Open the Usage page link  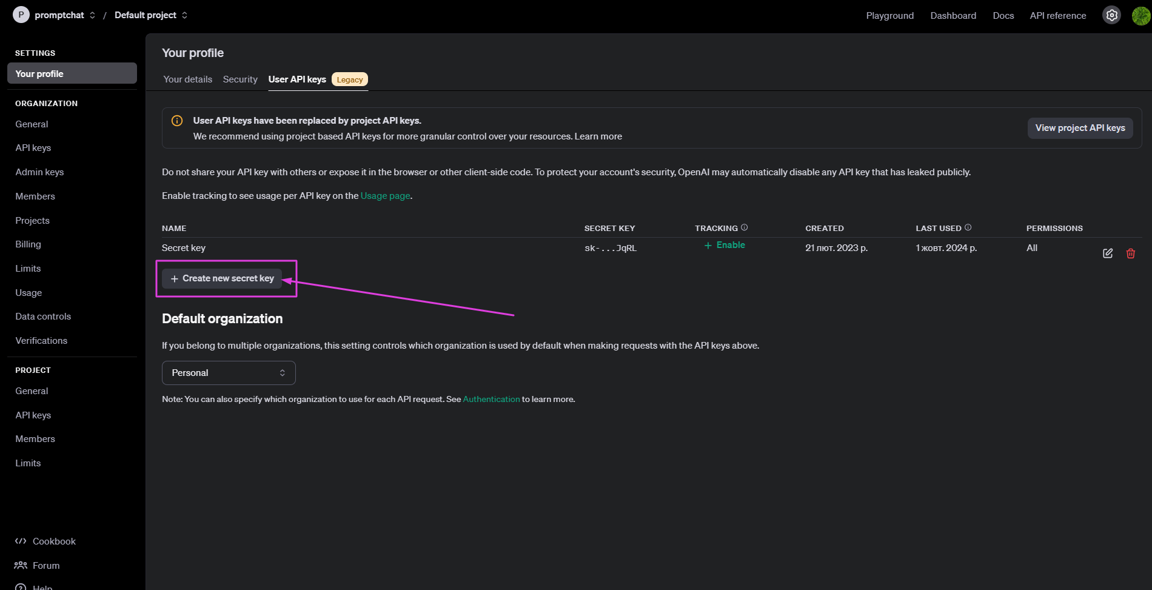tap(385, 196)
